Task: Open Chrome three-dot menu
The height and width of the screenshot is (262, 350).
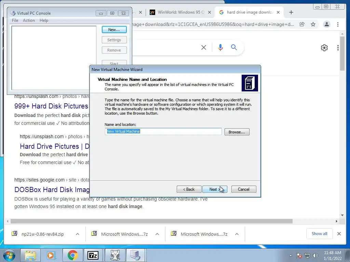Action: click(338, 24)
